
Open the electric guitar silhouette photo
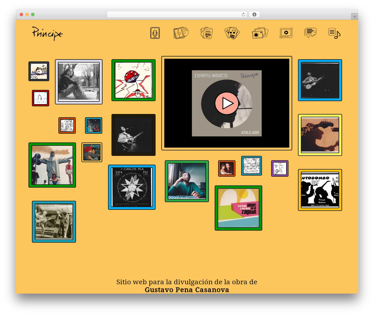[320, 135]
